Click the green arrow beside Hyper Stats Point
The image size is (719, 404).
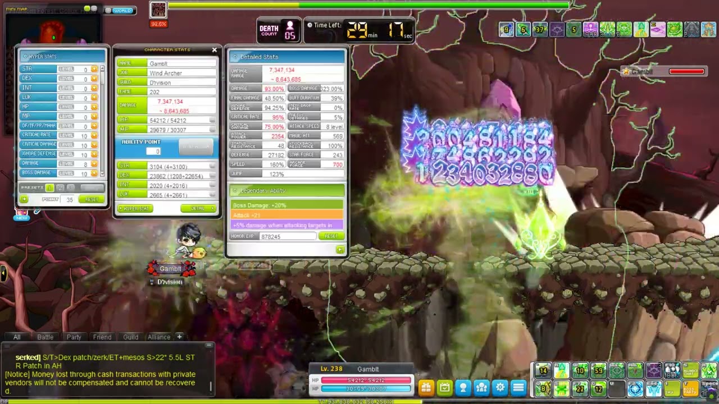pyautogui.click(x=24, y=199)
